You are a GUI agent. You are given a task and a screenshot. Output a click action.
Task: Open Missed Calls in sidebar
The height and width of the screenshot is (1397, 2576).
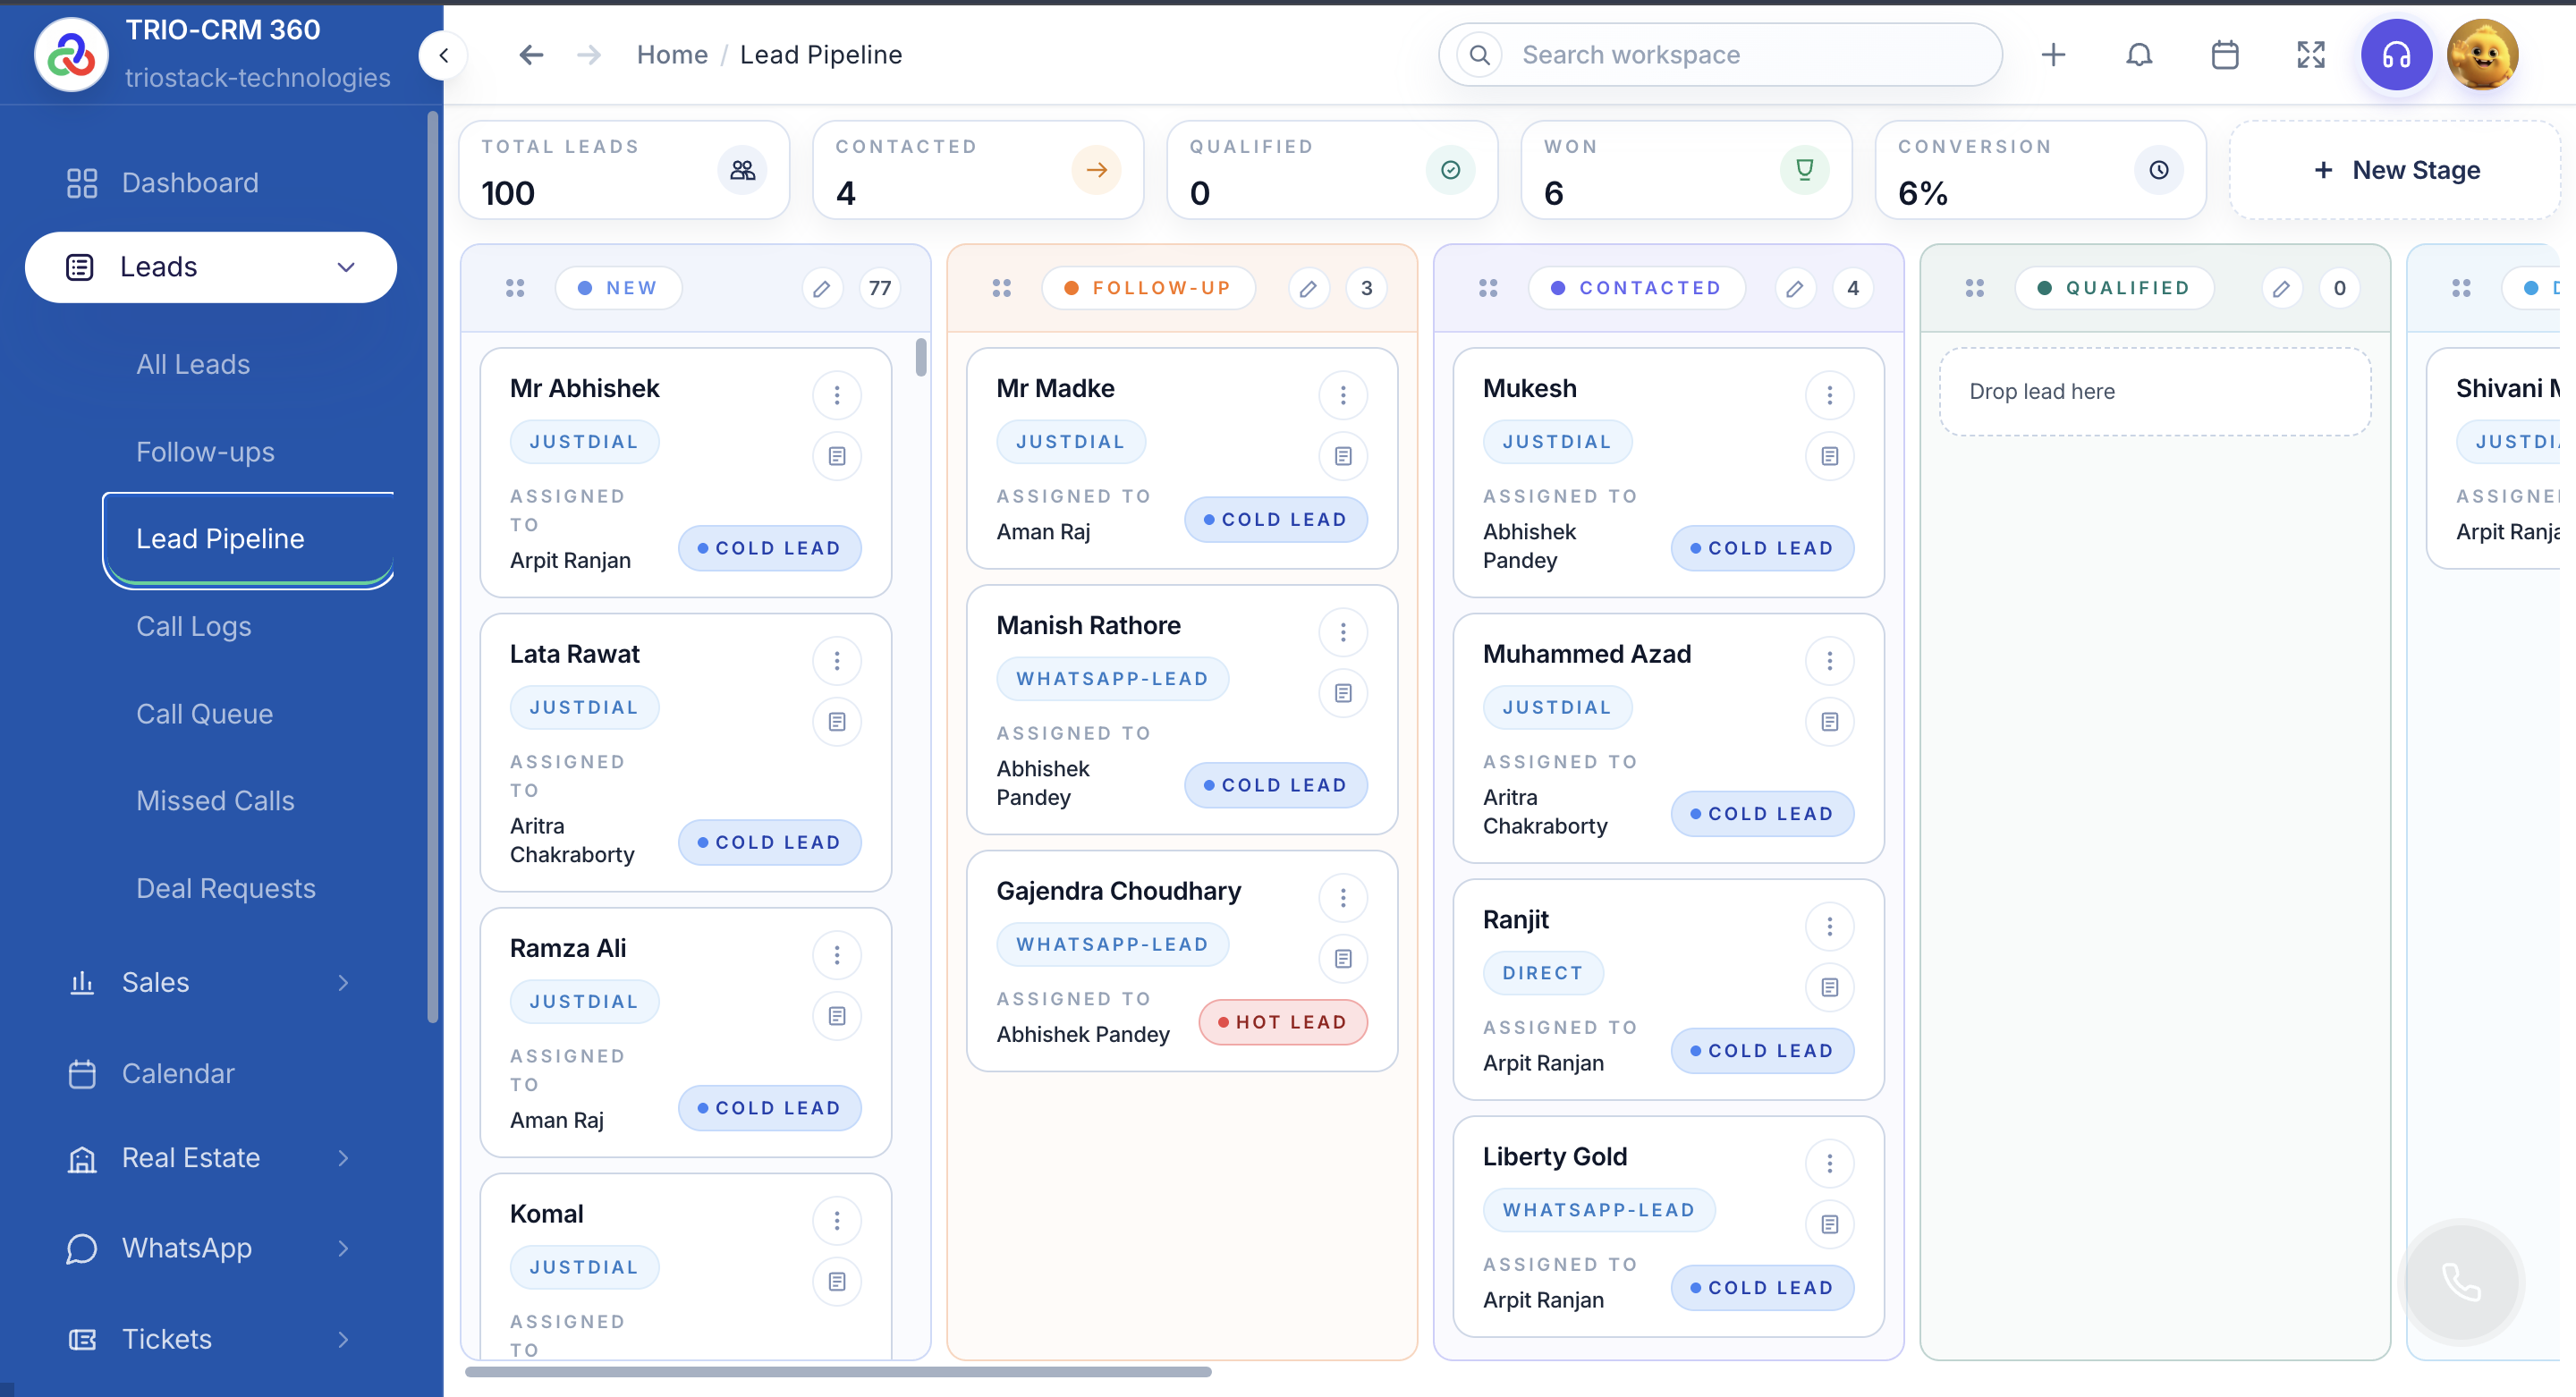[x=215, y=801]
